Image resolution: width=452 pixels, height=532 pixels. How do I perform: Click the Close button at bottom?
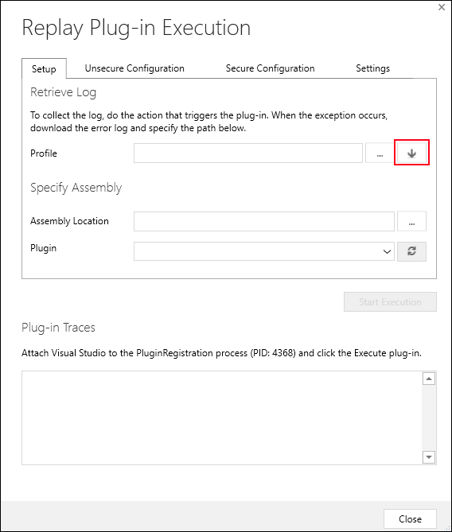click(x=410, y=518)
